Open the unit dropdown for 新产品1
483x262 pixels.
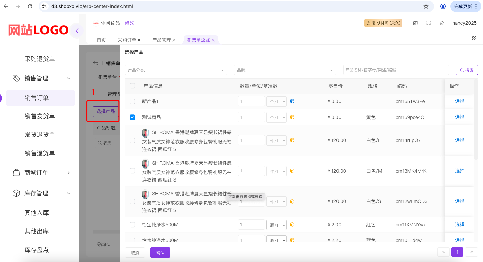(277, 101)
